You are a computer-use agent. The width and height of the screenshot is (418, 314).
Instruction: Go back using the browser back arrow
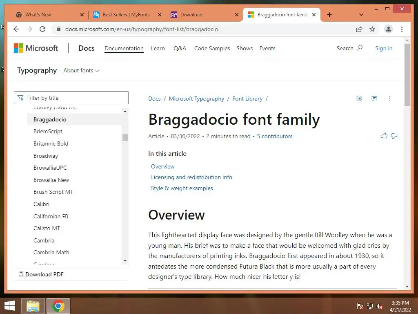point(16,29)
